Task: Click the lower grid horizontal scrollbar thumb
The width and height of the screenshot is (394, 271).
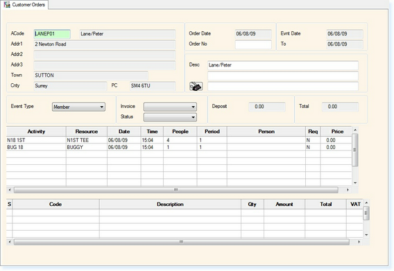Action: pyautogui.click(x=182, y=242)
